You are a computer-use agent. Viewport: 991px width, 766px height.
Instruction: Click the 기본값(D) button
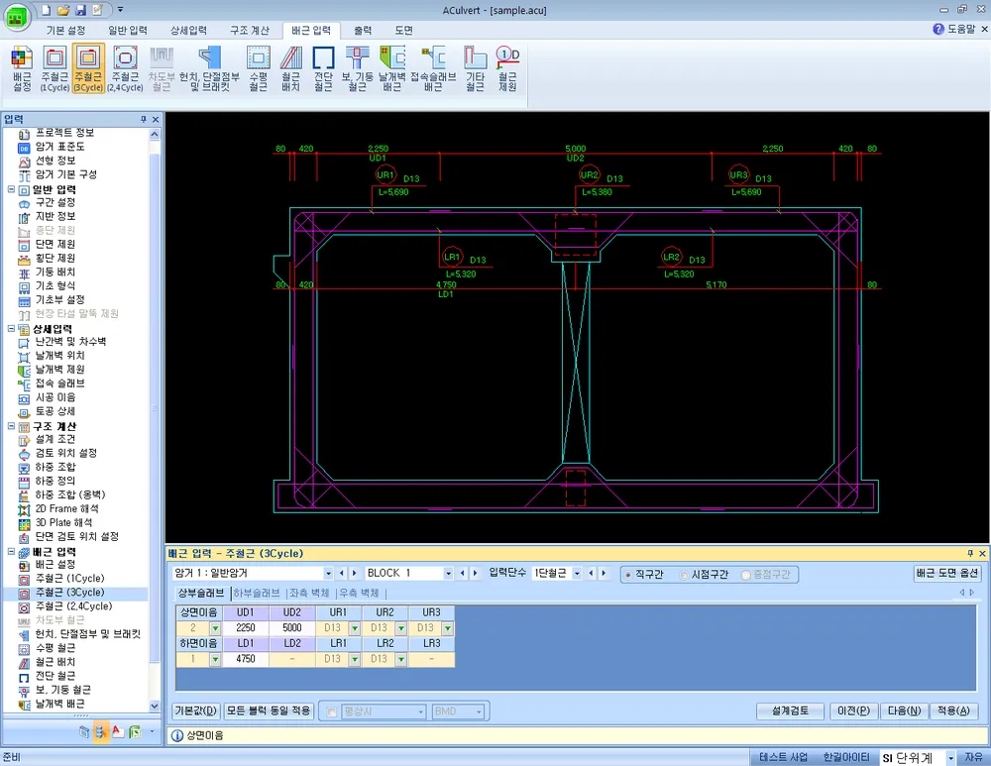(x=196, y=711)
